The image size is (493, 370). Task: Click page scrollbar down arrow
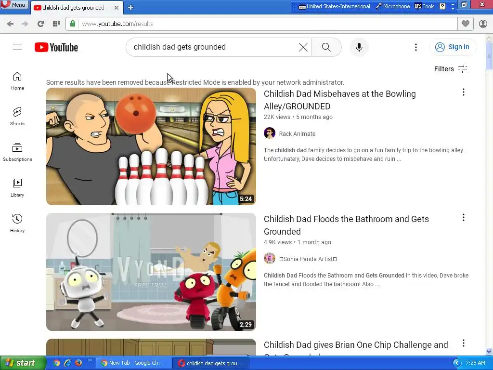[x=489, y=351]
